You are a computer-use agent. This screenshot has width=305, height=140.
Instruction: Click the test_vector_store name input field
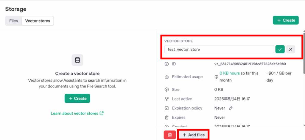pos(219,49)
